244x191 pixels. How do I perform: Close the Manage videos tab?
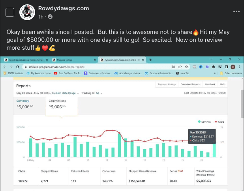coord(95,60)
